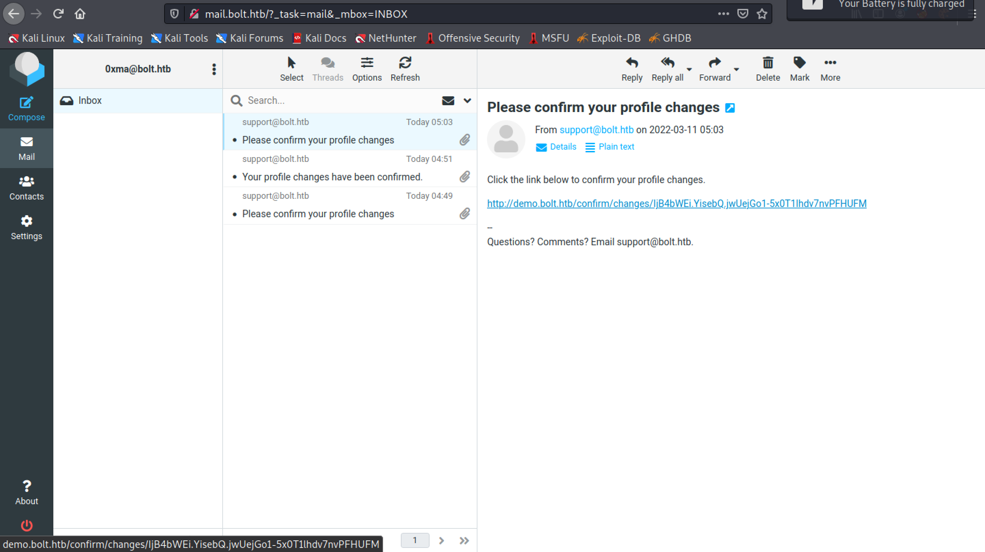Screen dimensions: 985x552
Task: Open the Mark menu
Action: (800, 69)
